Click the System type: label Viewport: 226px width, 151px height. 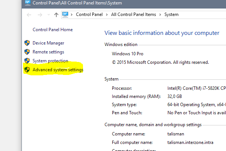click(x=124, y=105)
